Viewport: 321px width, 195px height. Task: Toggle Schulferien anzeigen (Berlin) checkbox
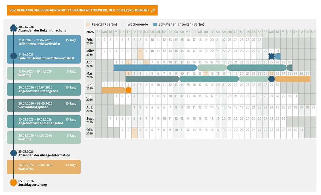pyautogui.click(x=155, y=24)
